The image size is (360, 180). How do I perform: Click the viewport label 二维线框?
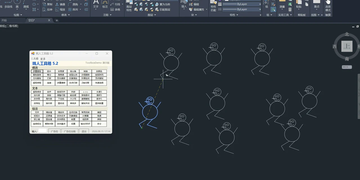(12, 26)
